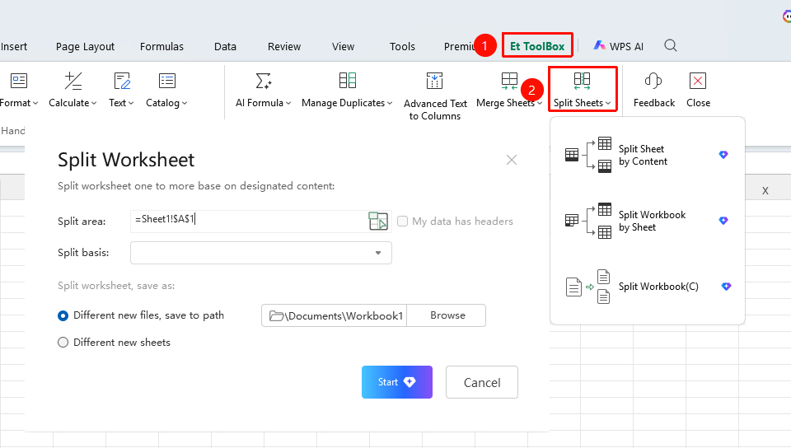Open the Page Layout tab

click(x=85, y=46)
